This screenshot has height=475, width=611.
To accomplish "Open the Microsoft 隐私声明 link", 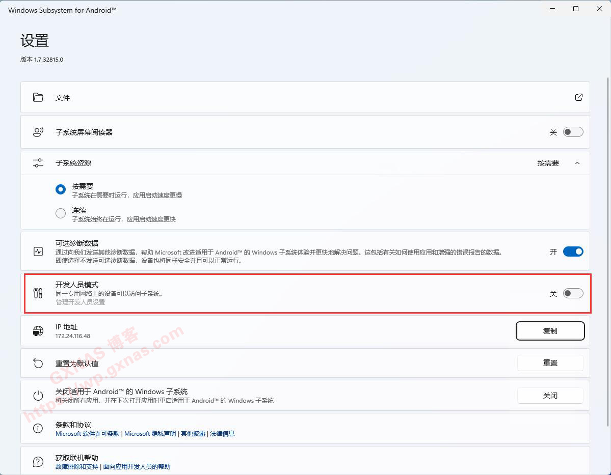I will pyautogui.click(x=150, y=434).
